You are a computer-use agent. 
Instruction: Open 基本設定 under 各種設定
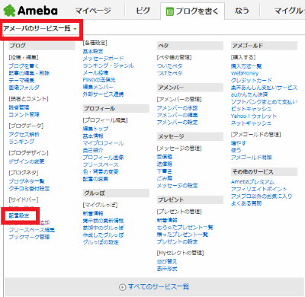[93, 51]
